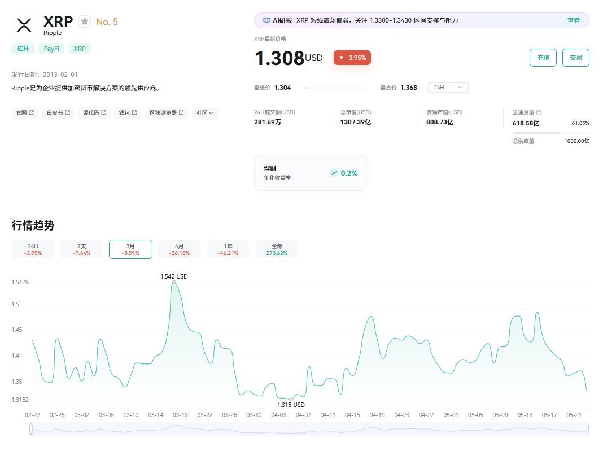The image size is (603, 459).
Task: Click external link icon beside 区块浏览器
Action: pos(181,112)
